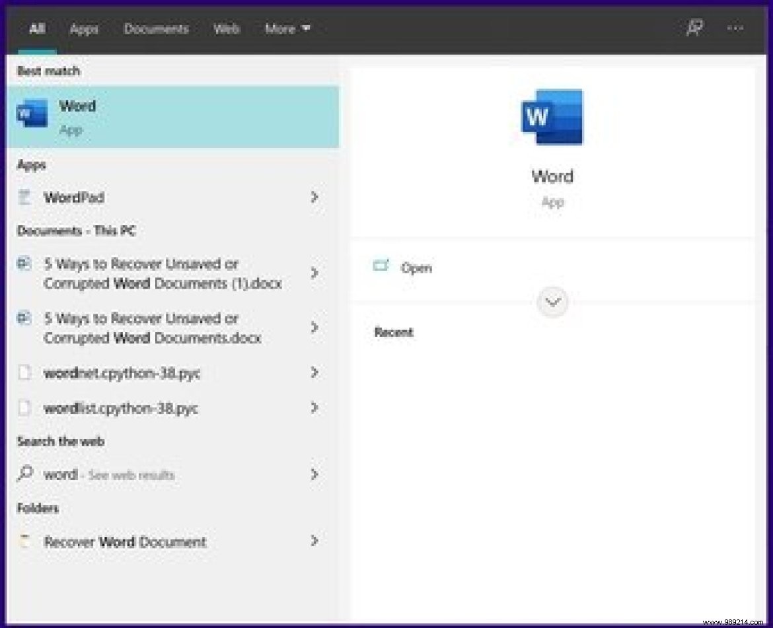Expand more actions with the chevron under Open
The image size is (773, 628).
pos(552,302)
